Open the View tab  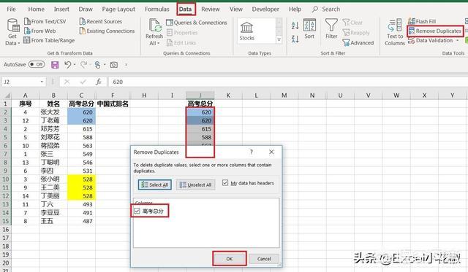pyautogui.click(x=235, y=9)
